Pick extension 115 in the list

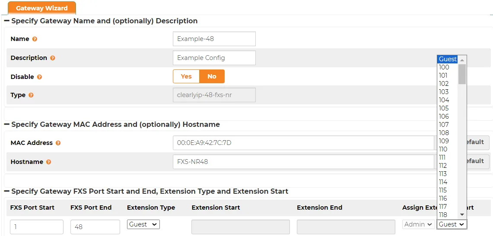448,190
